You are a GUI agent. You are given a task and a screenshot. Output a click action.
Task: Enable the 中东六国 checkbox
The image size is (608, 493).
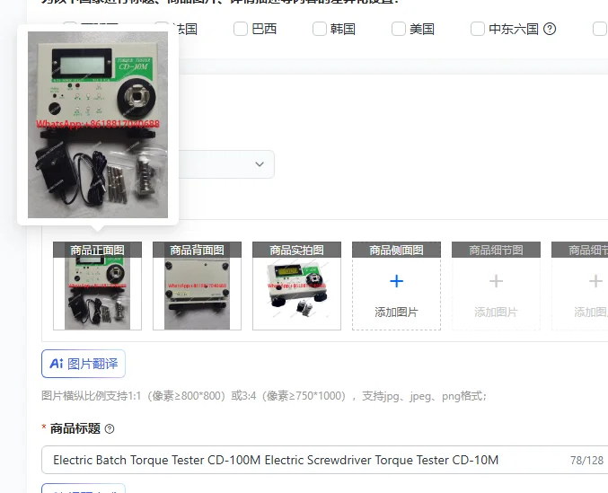pyautogui.click(x=478, y=29)
